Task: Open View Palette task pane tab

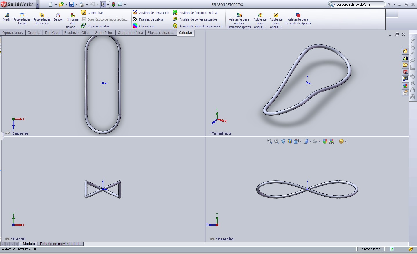Action: [405, 79]
